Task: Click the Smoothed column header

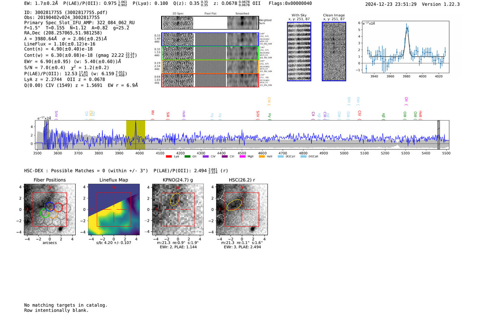Action: (242, 13)
